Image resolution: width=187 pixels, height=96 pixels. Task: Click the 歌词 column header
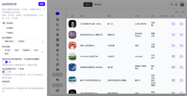172,16
